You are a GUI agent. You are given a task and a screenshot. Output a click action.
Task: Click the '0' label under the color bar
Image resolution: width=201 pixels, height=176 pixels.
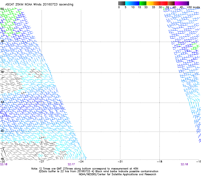pos(119,7)
